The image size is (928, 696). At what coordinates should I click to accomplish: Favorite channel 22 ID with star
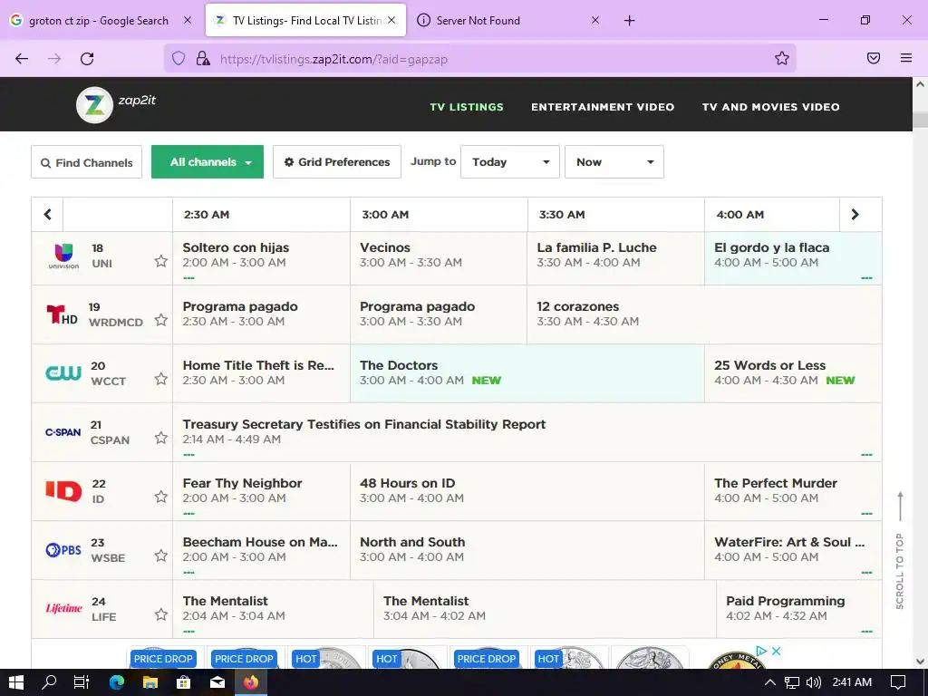coord(161,497)
